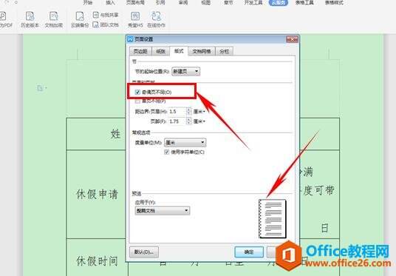Image resolution: width=396 pixels, height=276 pixels.
Task: Open the 页脚 unit dropdown showing 厘米
Action: 199,121
